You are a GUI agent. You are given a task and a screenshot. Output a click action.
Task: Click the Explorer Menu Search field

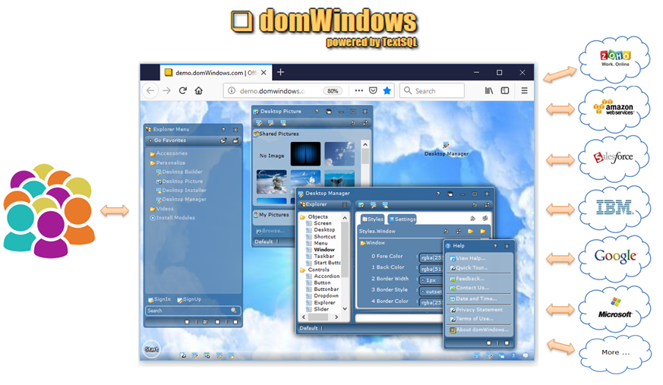tap(193, 311)
